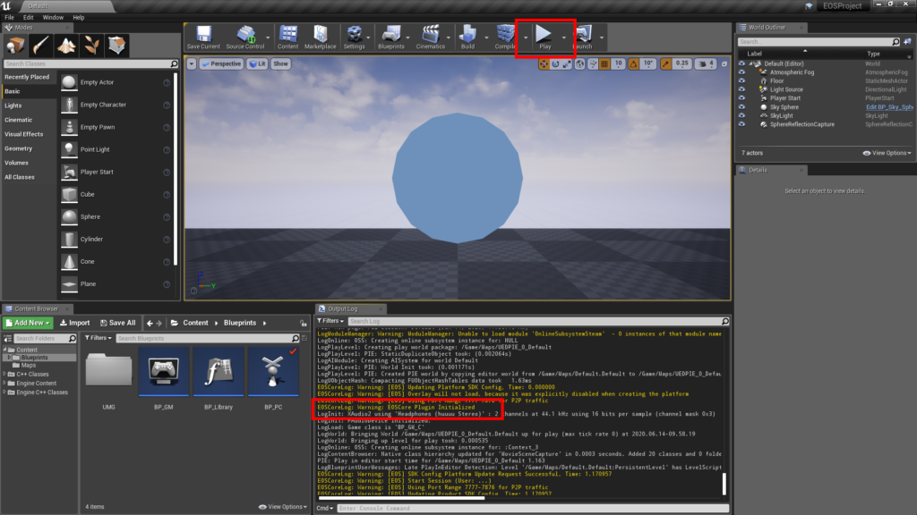This screenshot has height=515, width=917.
Task: Hide the Atmospheric Fog actor with its eye icon
Action: tap(741, 72)
